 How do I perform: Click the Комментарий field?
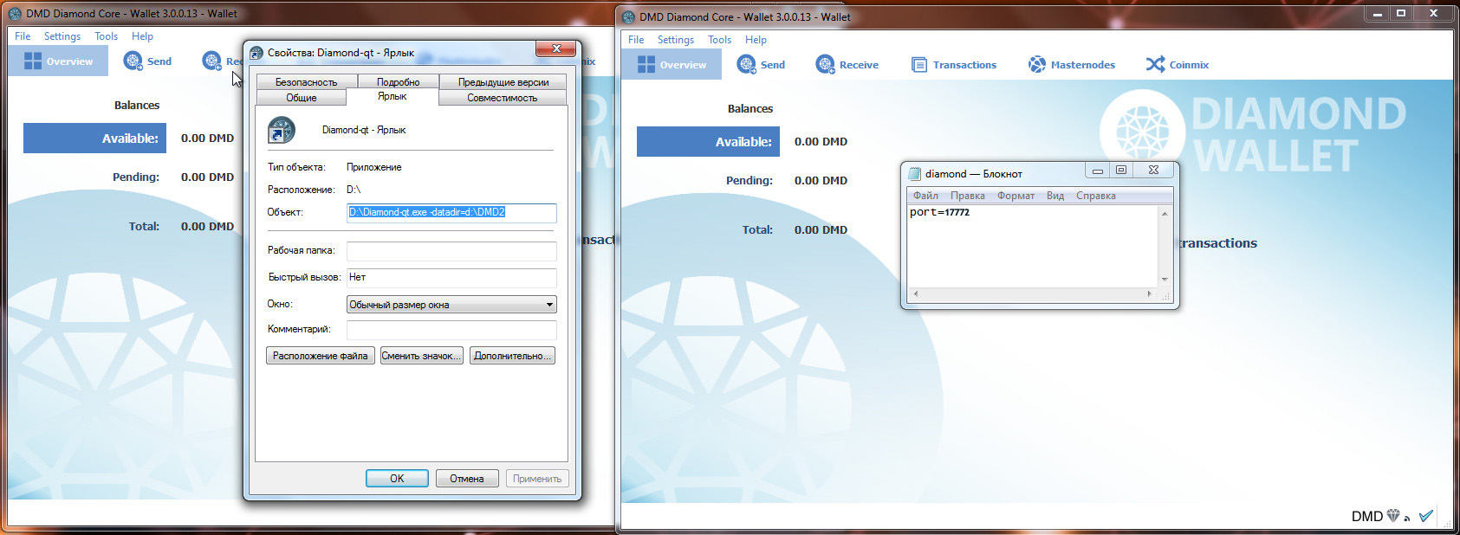pyautogui.click(x=451, y=330)
